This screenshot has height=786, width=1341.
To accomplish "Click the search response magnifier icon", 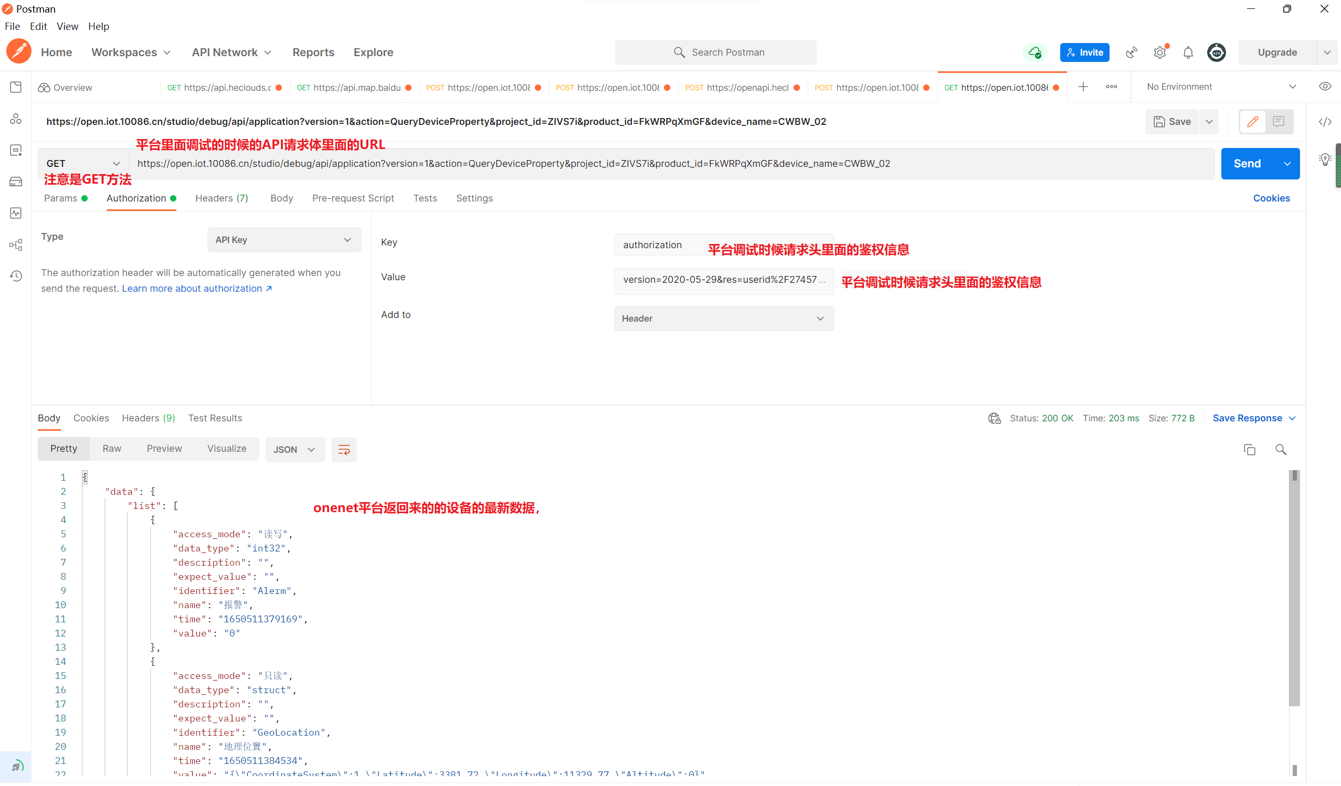I will point(1280,450).
